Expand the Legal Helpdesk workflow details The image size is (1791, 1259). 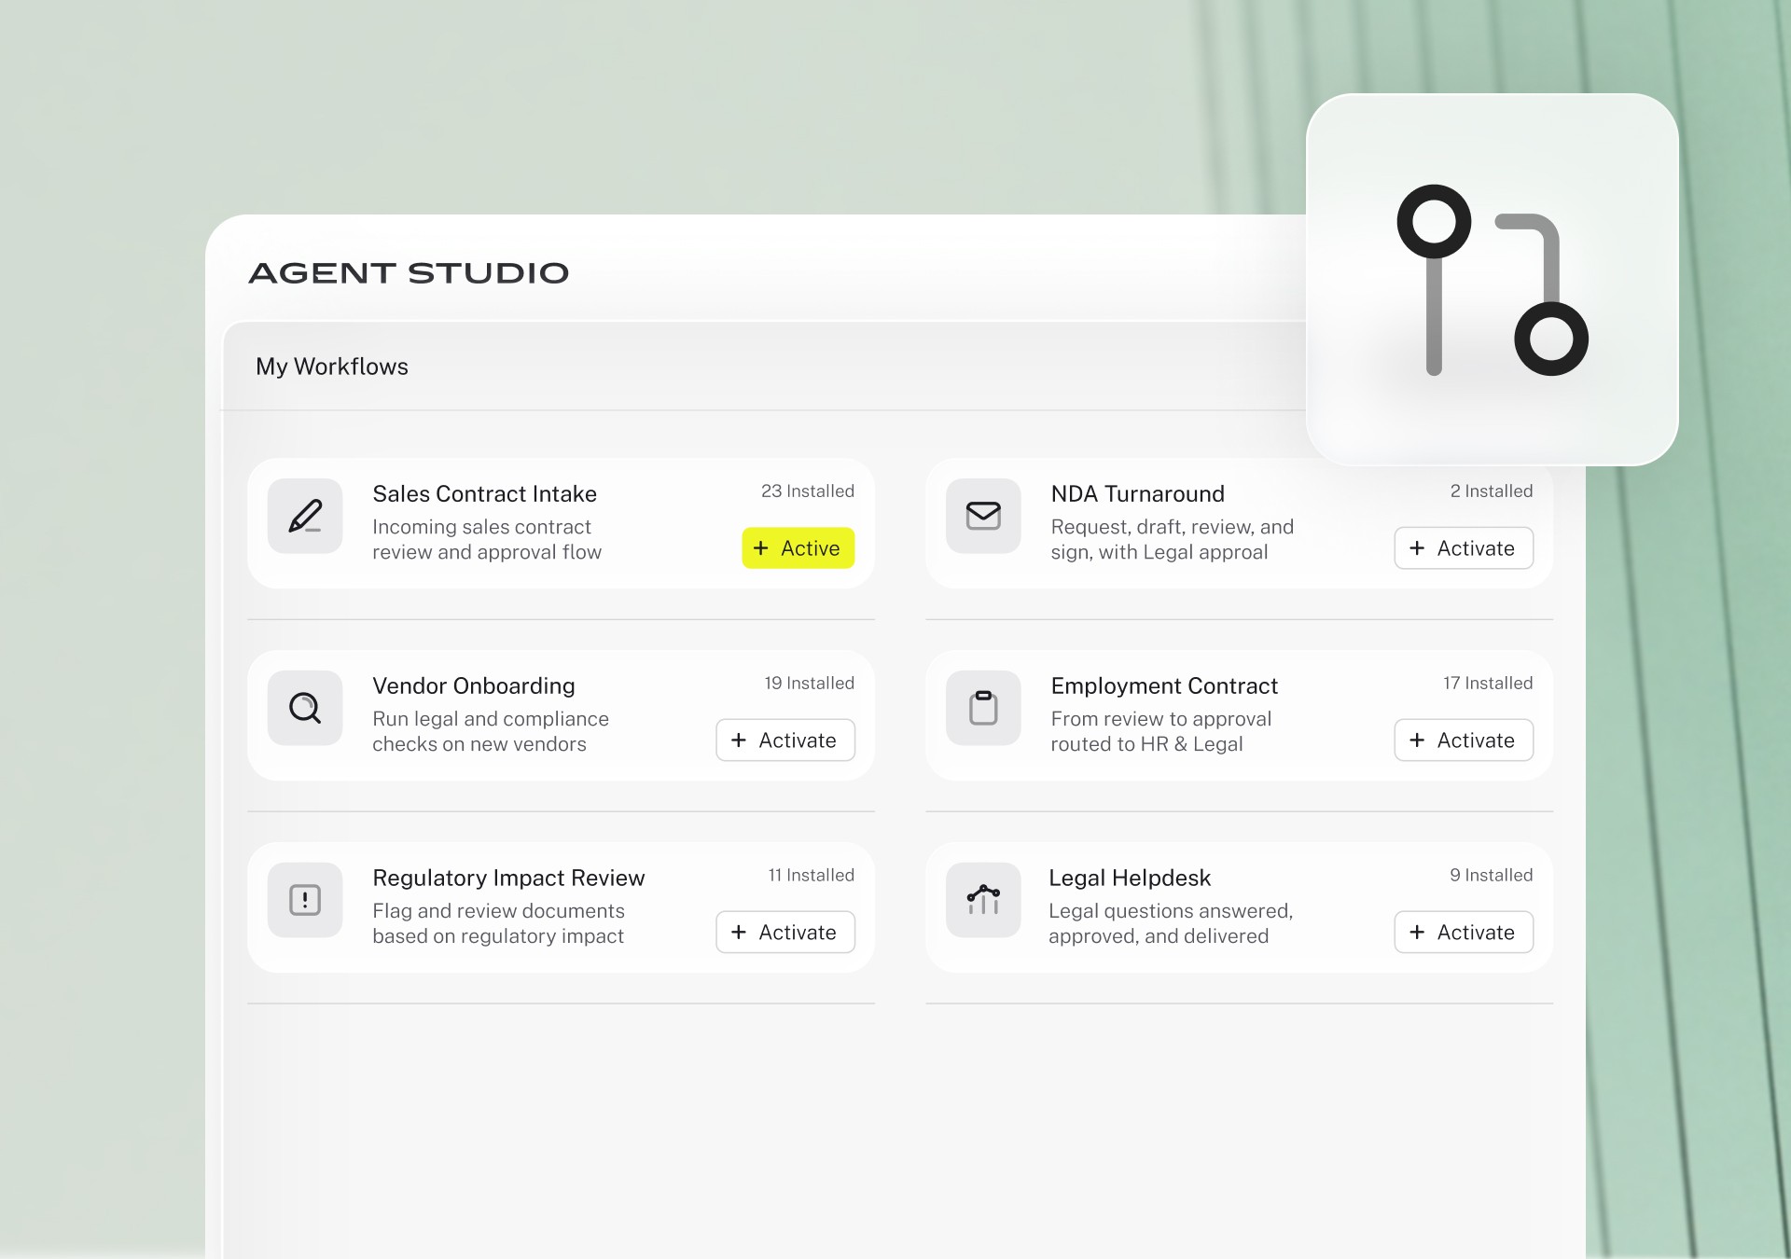click(1130, 877)
